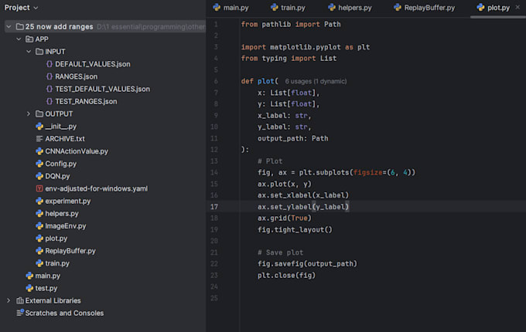Switch to the train.py editor tab
526x332 pixels.
pos(288,8)
